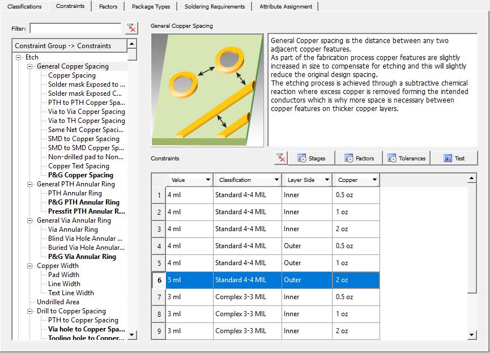Image resolution: width=490 pixels, height=353 pixels.
Task: Switch to the Classifications tab
Action: coord(24,6)
